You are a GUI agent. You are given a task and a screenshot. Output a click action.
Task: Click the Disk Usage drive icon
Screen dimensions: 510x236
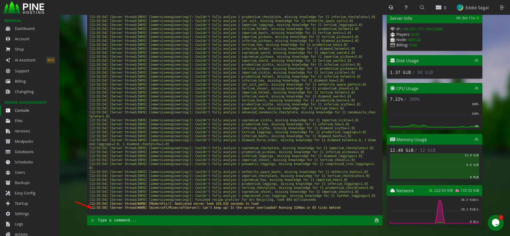392,61
